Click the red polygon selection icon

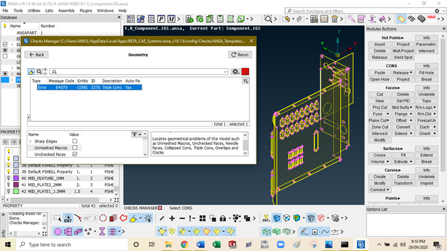(x=124, y=218)
